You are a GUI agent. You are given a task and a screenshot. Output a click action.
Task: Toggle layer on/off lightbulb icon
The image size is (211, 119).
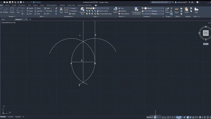[x=87, y=8]
